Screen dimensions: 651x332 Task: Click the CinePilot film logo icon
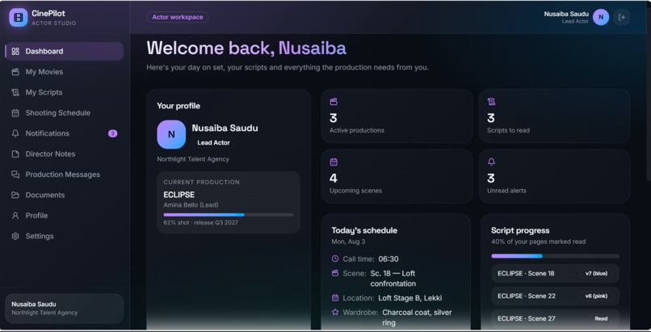pyautogui.click(x=19, y=18)
